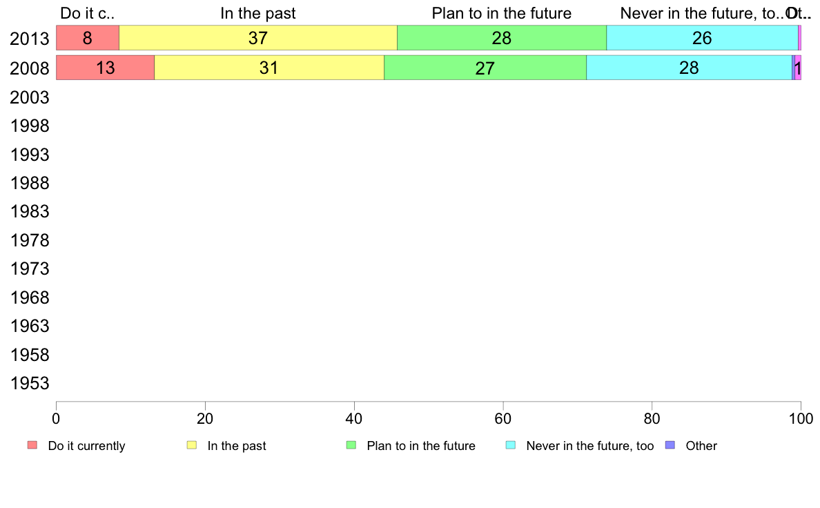Select the 2013 yellow bar segment labeled 37
820x508 pixels.
click(258, 38)
